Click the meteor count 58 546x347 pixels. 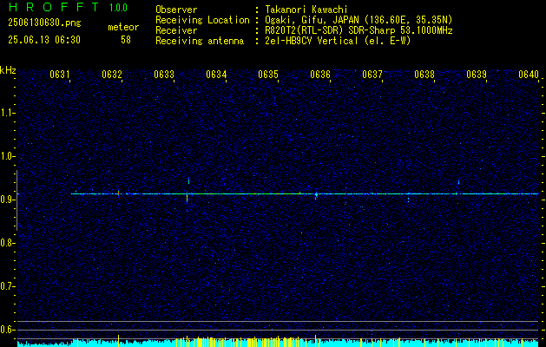[x=126, y=40]
